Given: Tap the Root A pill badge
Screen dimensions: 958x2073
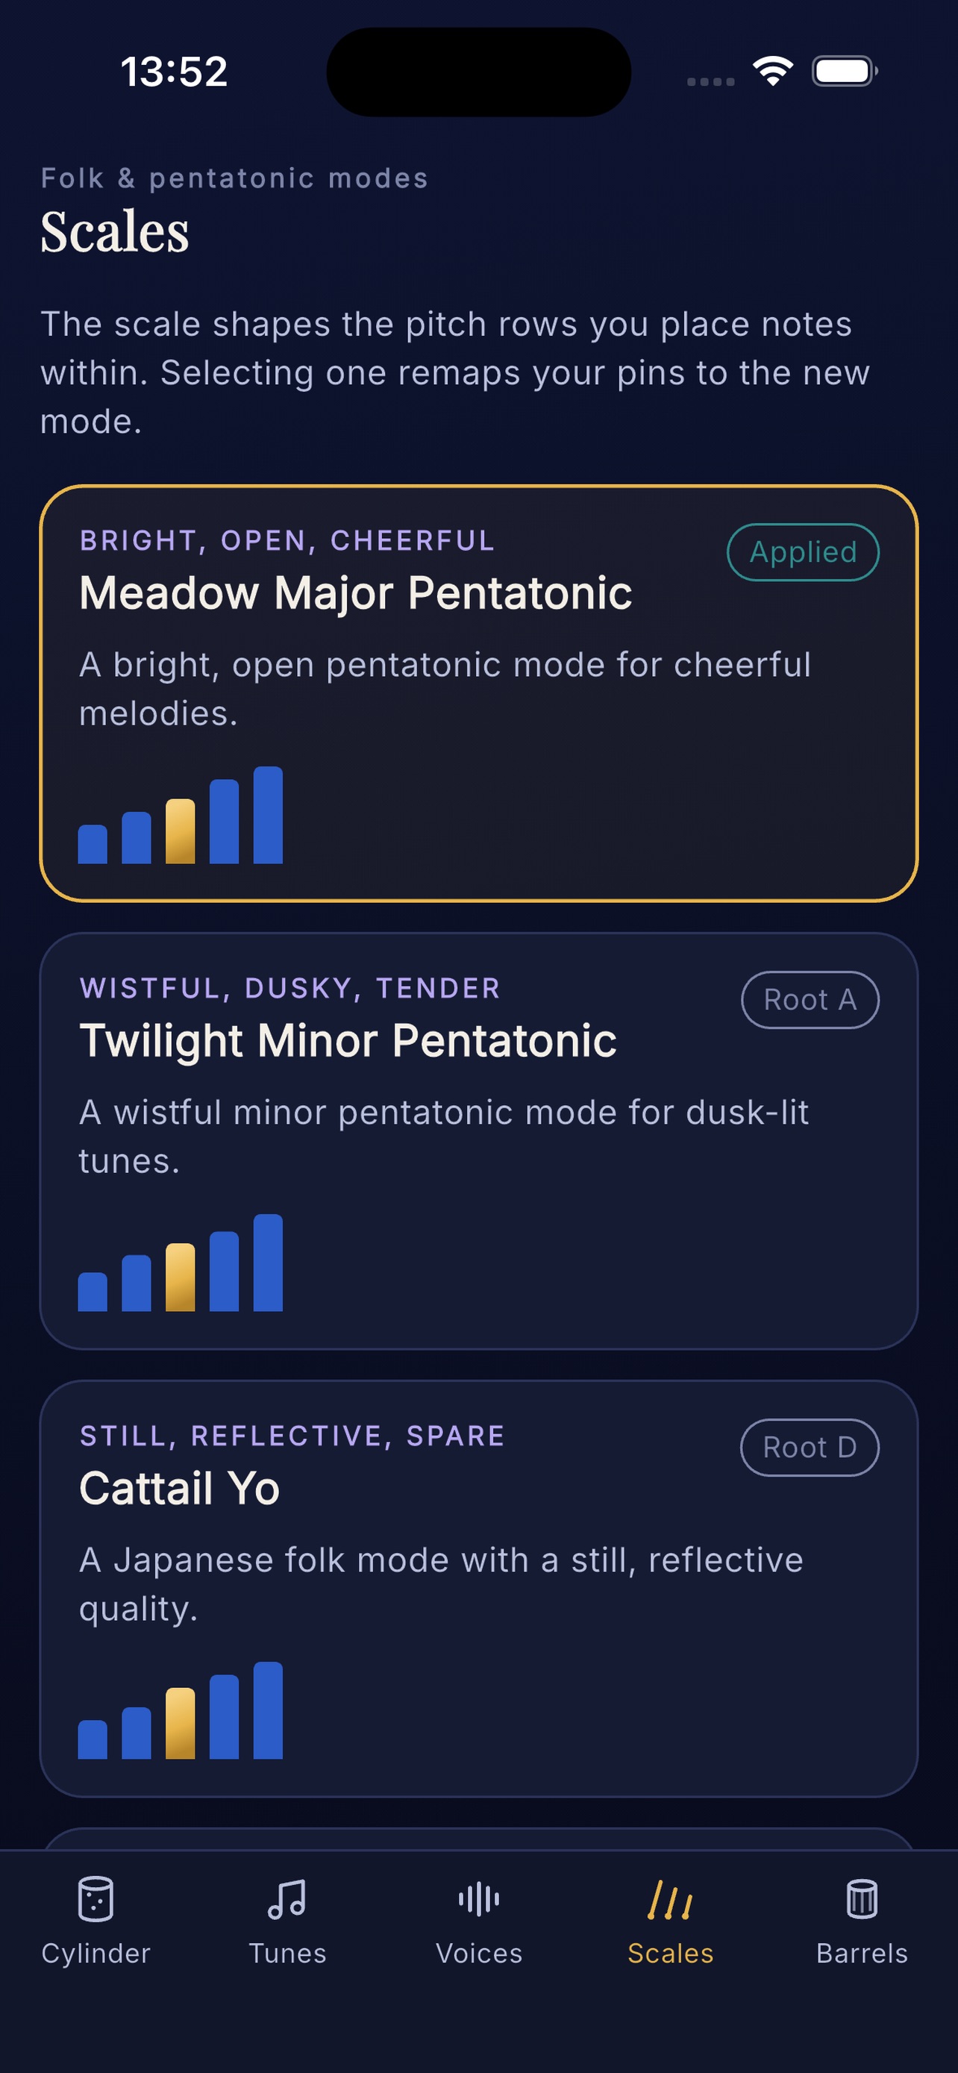Looking at the screenshot, I should tap(810, 999).
